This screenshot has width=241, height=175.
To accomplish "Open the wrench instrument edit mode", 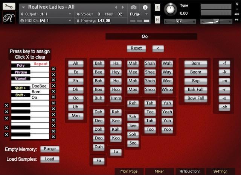I will (x=8, y=6).
